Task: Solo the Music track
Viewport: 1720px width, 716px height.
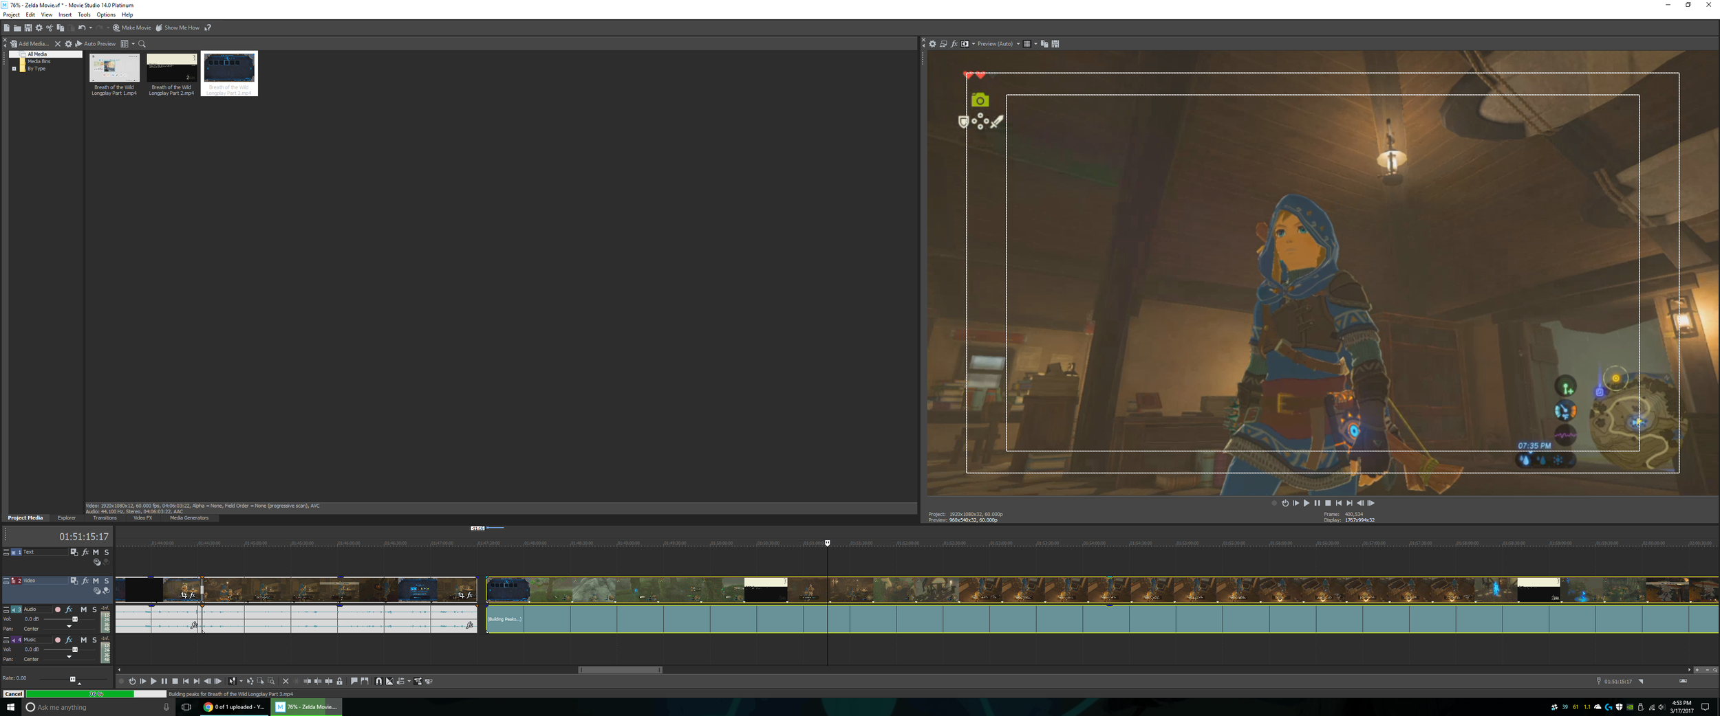Action: tap(94, 640)
